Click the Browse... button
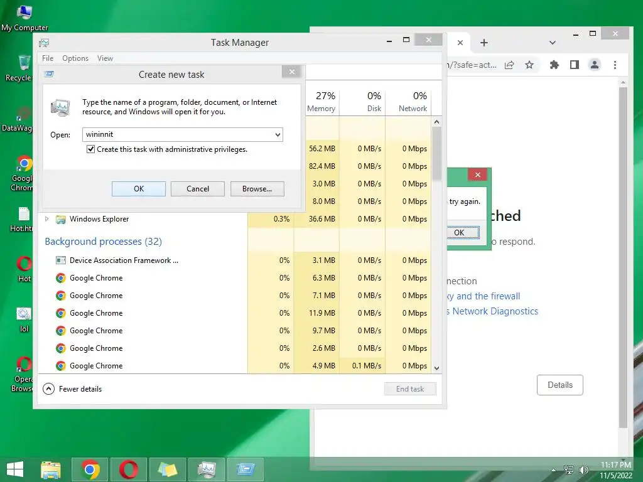The width and height of the screenshot is (643, 482). pos(257,189)
